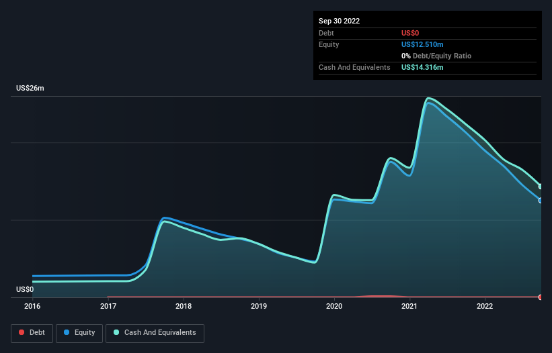Click the Sep 30 2022 tooltip date
Viewport: 552px width, 353px height.
pos(339,21)
